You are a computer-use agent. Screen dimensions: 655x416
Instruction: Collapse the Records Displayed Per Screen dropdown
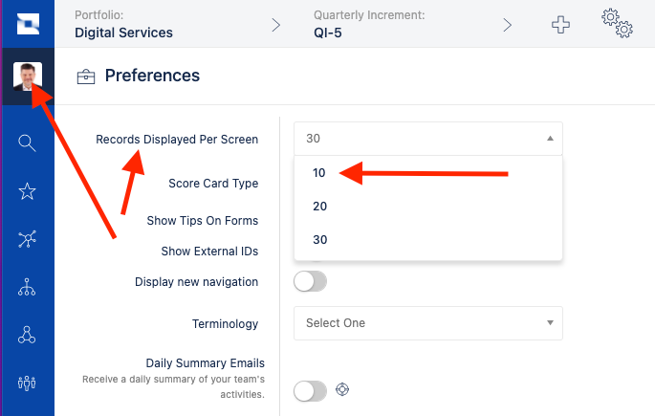[428, 139]
